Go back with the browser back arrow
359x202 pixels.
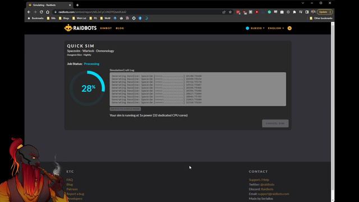pos(29,12)
